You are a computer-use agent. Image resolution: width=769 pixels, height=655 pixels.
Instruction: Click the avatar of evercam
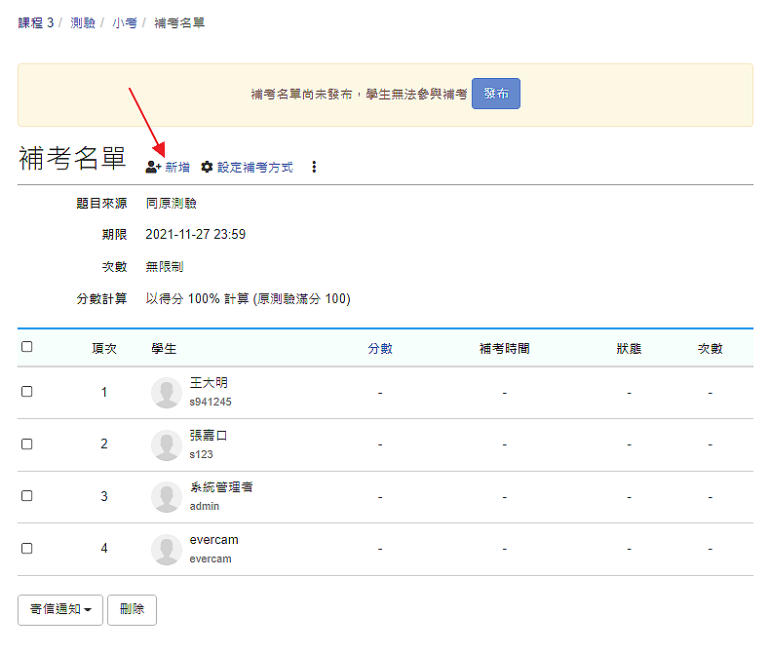coord(167,550)
